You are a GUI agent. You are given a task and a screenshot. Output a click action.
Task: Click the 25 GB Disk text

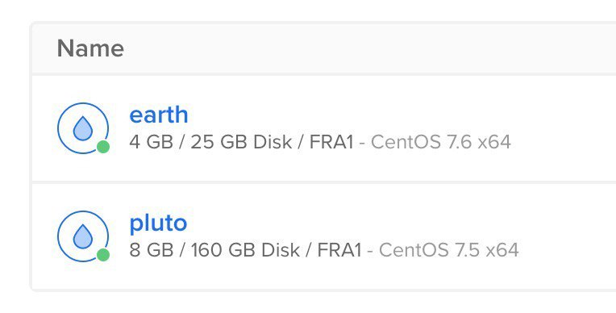241,142
